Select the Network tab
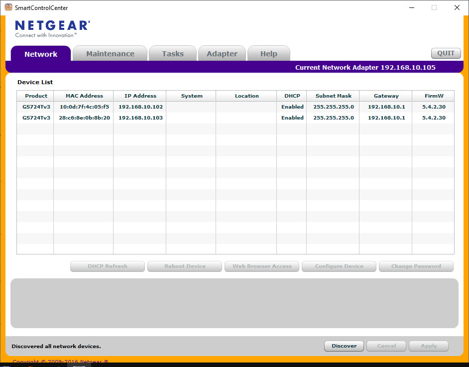 41,54
